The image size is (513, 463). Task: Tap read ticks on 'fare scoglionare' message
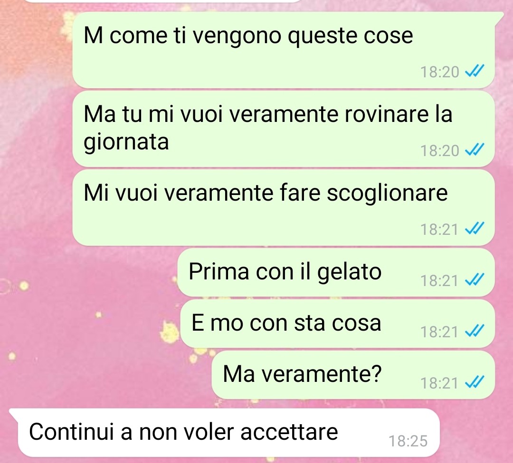[475, 228]
